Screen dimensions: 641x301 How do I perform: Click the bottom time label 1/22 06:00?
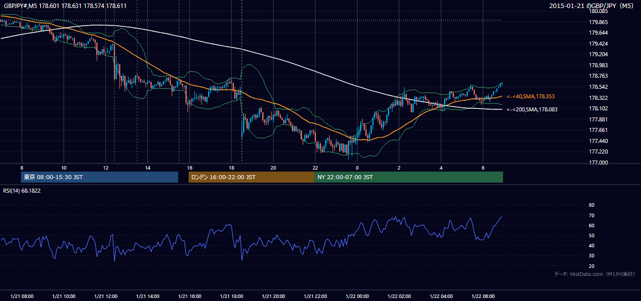click(x=483, y=296)
